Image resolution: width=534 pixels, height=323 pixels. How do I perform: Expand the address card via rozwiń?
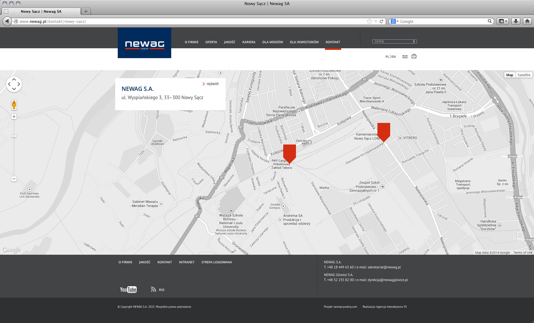(210, 84)
